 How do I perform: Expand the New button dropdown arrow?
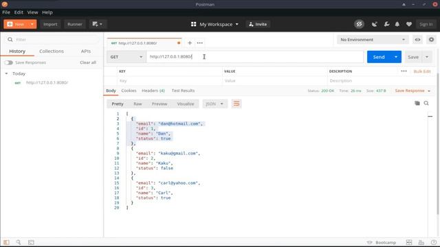pos(32,24)
